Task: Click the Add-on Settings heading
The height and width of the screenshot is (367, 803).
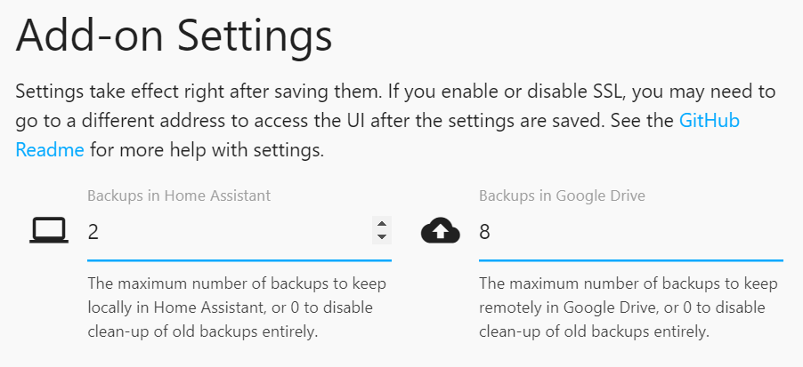Action: pos(174,37)
